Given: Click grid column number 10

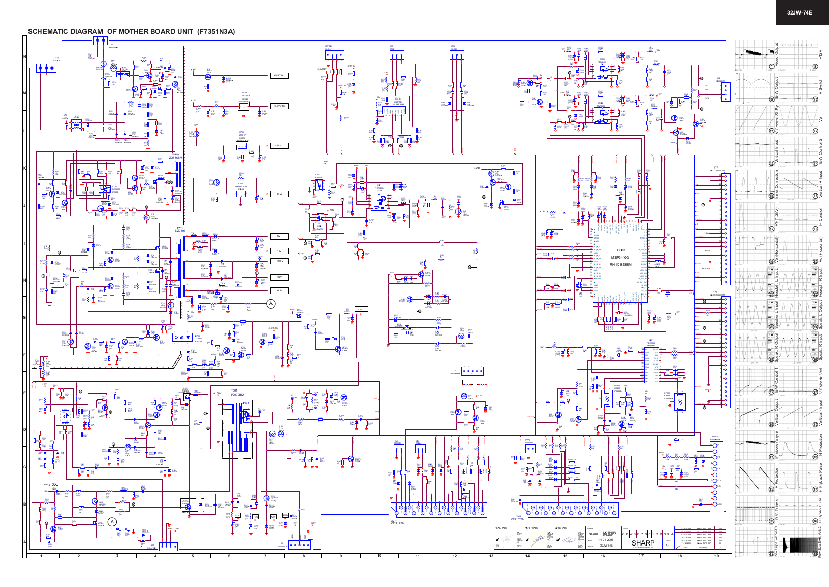Looking at the screenshot, I should 379,556.
